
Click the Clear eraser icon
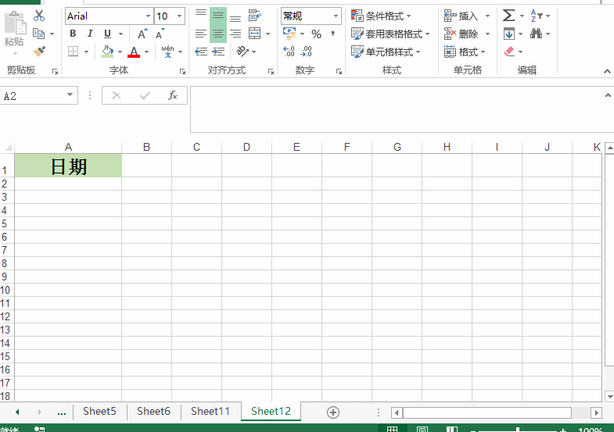(509, 52)
